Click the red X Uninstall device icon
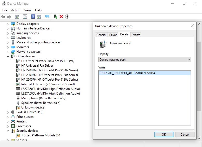 click(61, 17)
